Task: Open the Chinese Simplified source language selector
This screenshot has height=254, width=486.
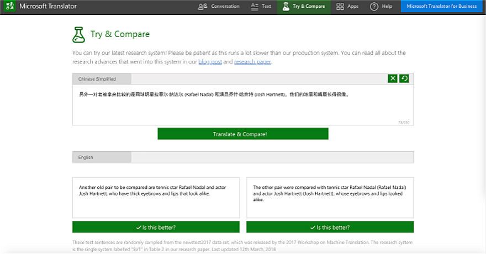Action: (102, 79)
